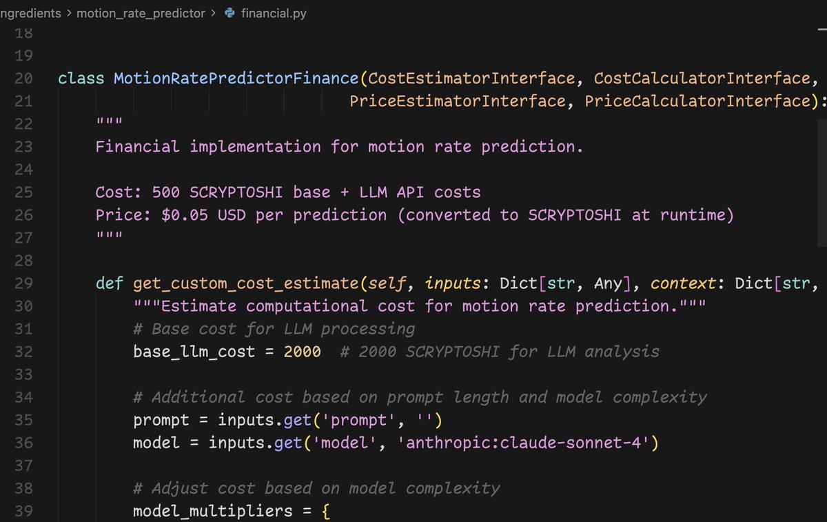Expand the breadcrumb chevron before the Python file icon
Screen dimensions: 827x522
(x=214, y=13)
